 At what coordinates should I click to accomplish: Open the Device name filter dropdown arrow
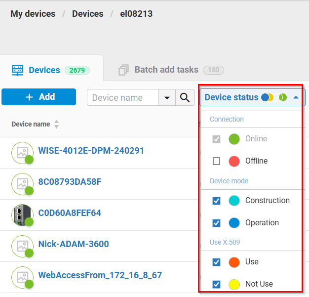(x=167, y=97)
